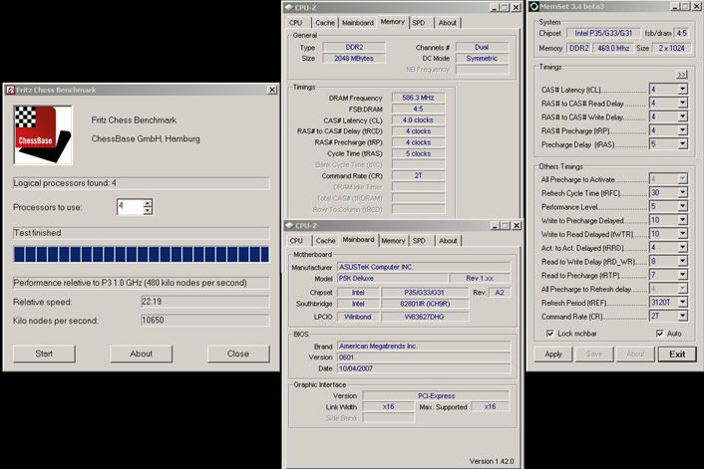Open About tab in top CPU-Z window
704x469 pixels.
click(x=447, y=23)
